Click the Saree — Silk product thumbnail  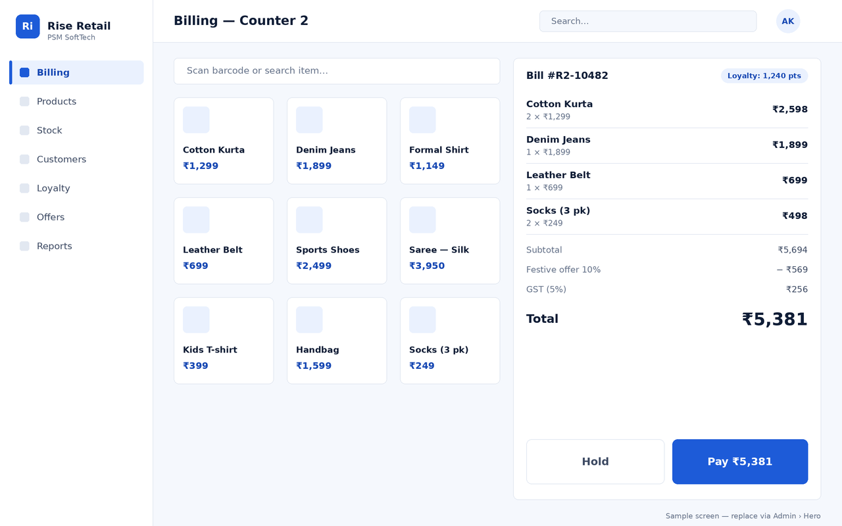(x=422, y=220)
